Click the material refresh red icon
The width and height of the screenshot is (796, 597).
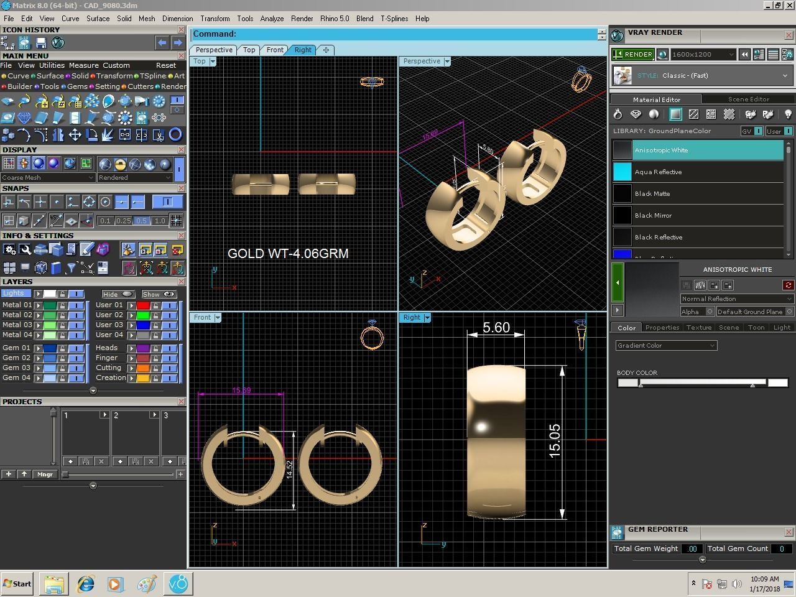[x=788, y=285]
